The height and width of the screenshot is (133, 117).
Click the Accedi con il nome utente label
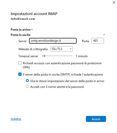(x=57, y=87)
